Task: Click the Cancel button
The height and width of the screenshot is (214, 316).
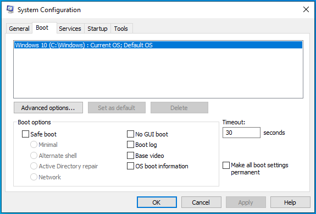Action: click(201, 202)
